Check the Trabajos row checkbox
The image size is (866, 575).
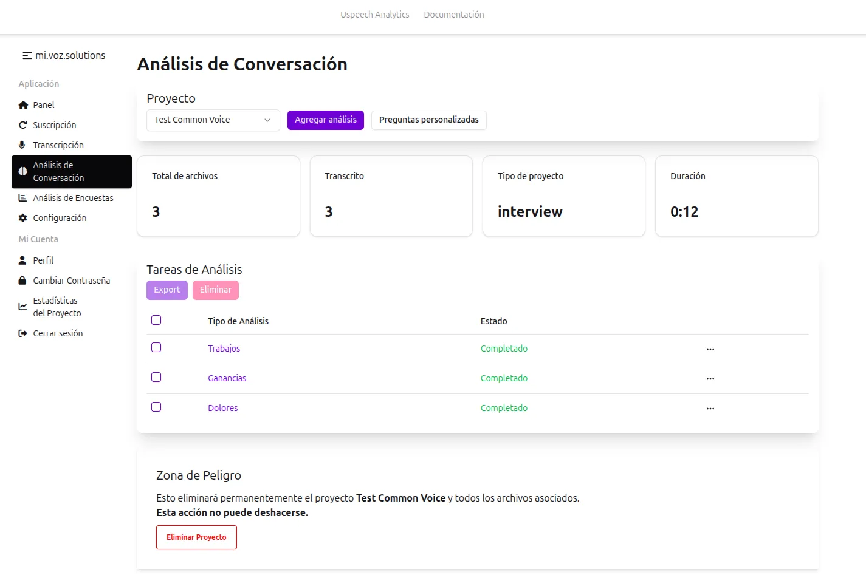point(156,347)
